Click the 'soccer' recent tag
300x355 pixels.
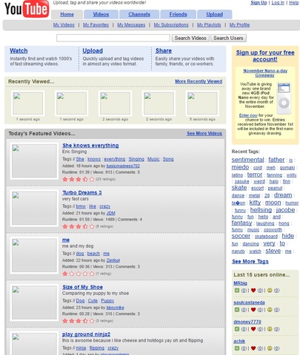[x=241, y=236]
